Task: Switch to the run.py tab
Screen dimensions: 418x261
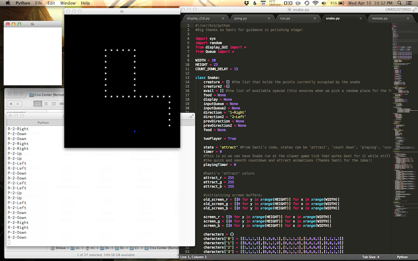Action: 285,18
